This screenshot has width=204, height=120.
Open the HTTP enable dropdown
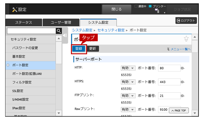pos(128,68)
